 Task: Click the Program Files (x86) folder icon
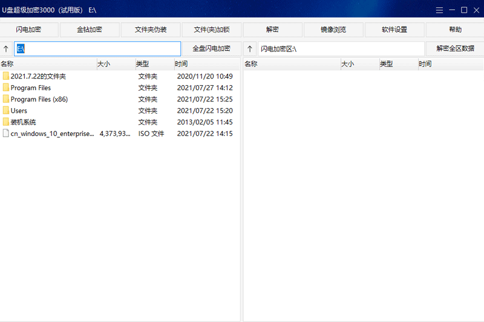pyautogui.click(x=6, y=99)
